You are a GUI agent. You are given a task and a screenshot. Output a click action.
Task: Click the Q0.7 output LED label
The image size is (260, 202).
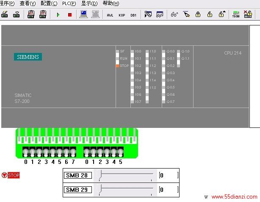(x=171, y=102)
